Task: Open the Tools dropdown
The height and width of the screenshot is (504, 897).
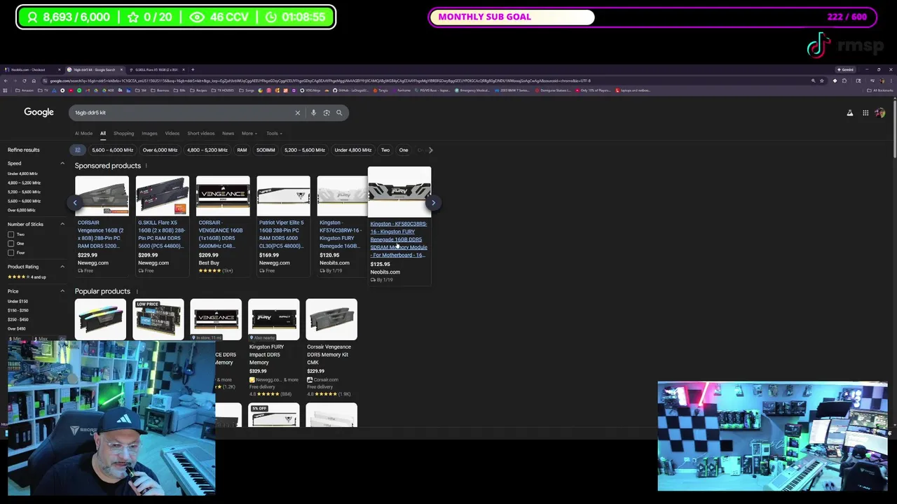Action: tap(274, 133)
